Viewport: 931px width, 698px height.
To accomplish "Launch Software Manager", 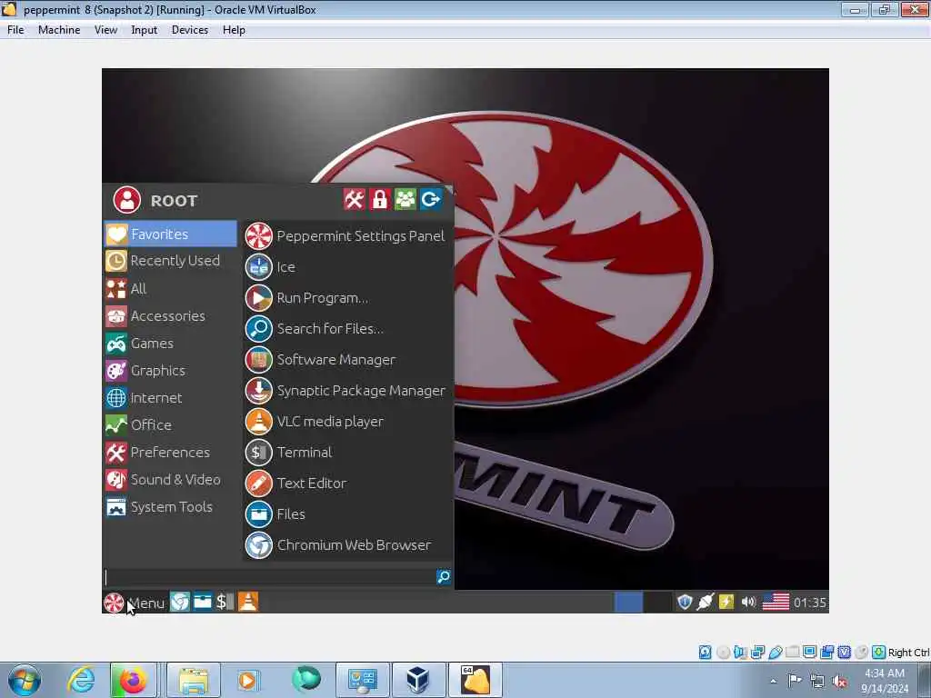I will [321, 360].
